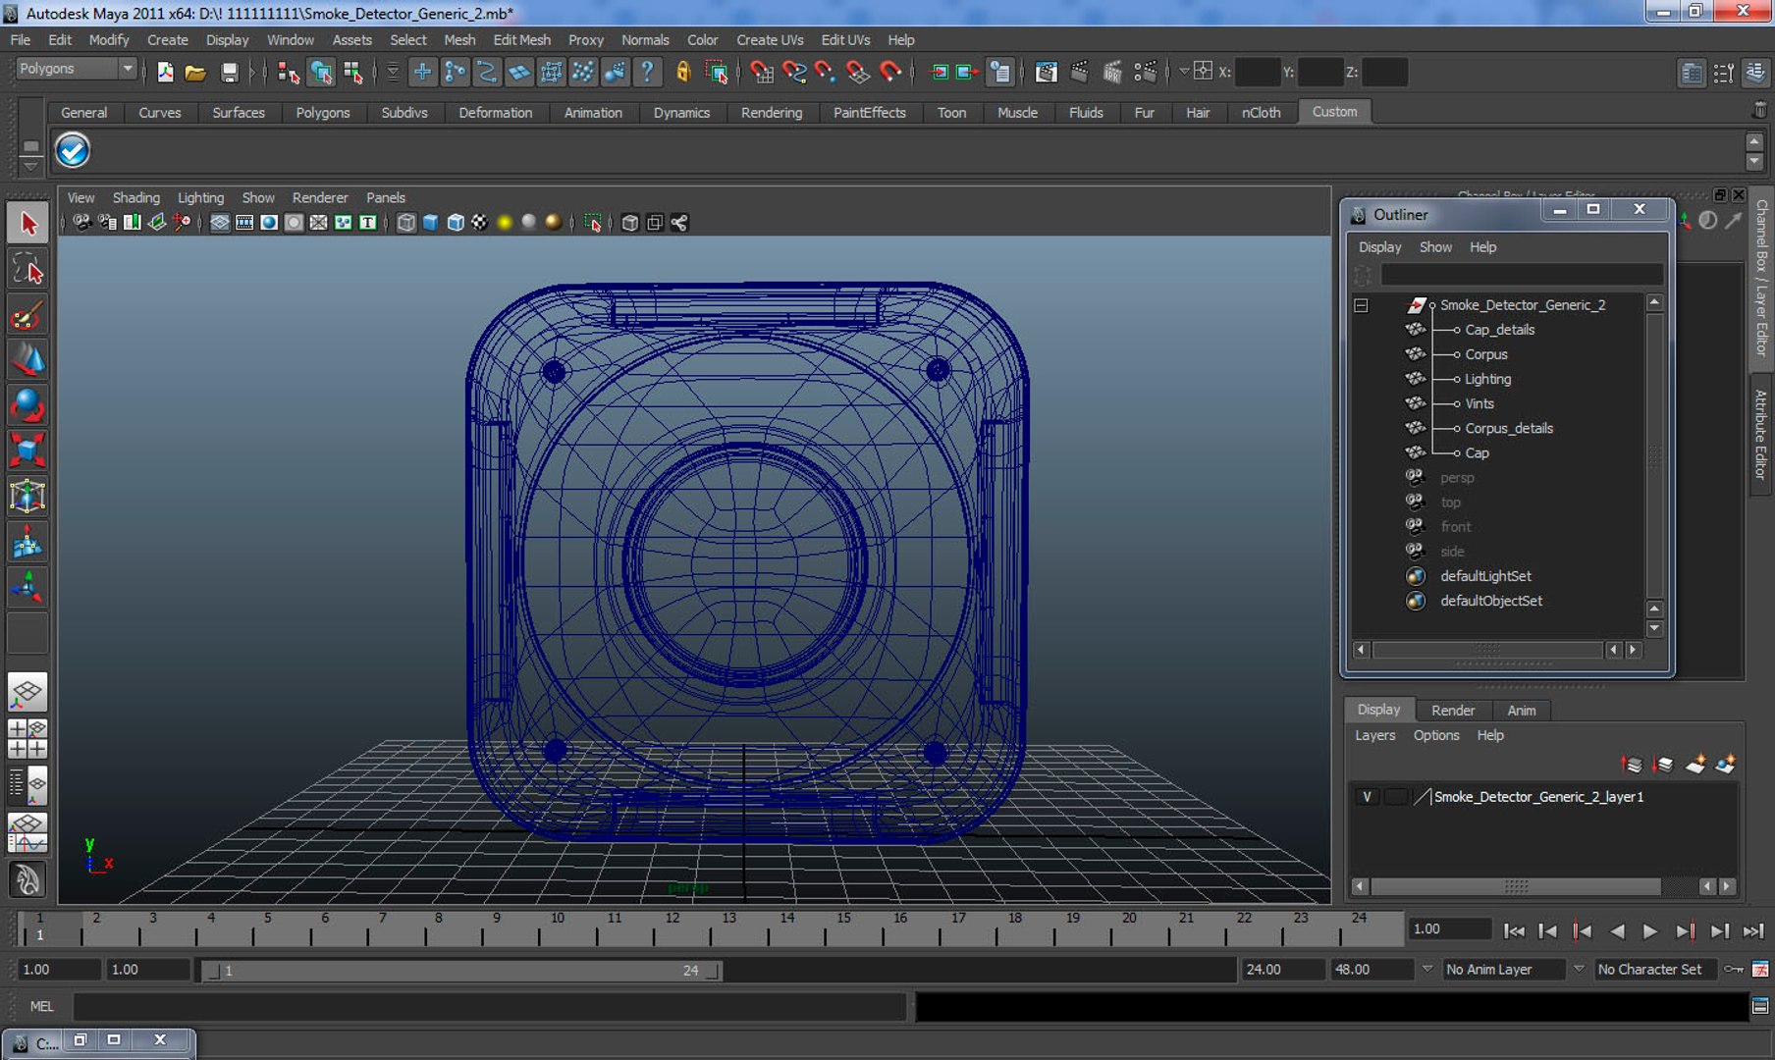Enable smooth shade all cube icon
1775x1060 pixels.
click(430, 223)
